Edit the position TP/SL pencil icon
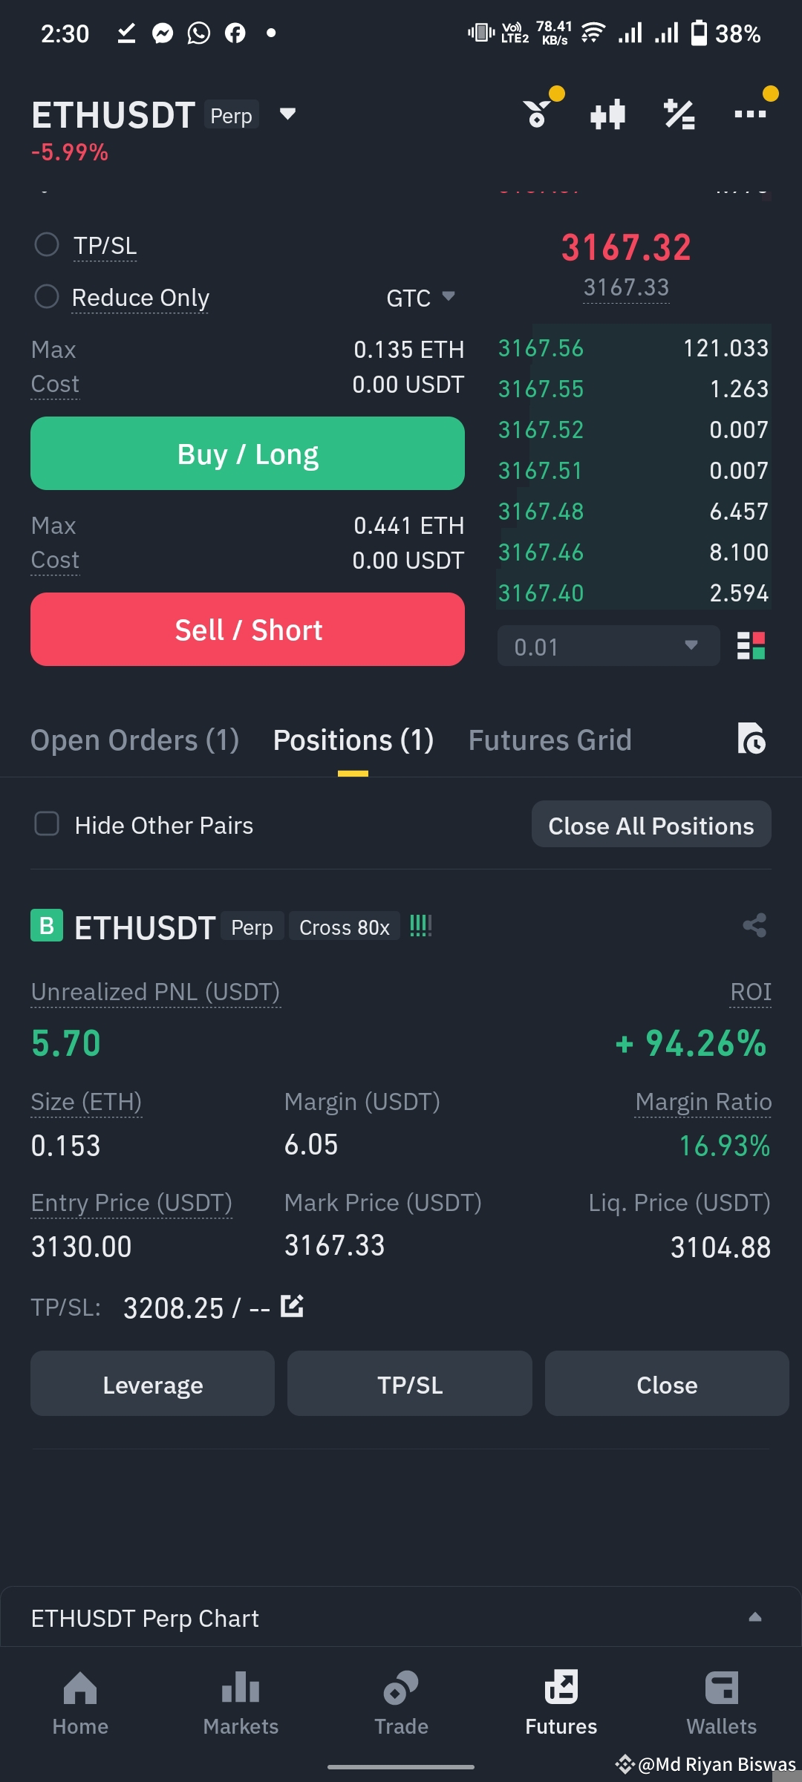 pos(292,1306)
